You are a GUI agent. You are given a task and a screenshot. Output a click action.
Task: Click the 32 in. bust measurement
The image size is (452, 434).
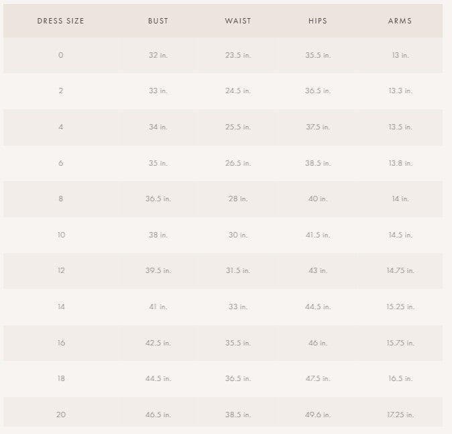click(158, 55)
